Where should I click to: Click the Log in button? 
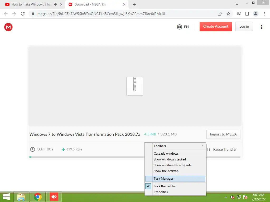pos(244,27)
